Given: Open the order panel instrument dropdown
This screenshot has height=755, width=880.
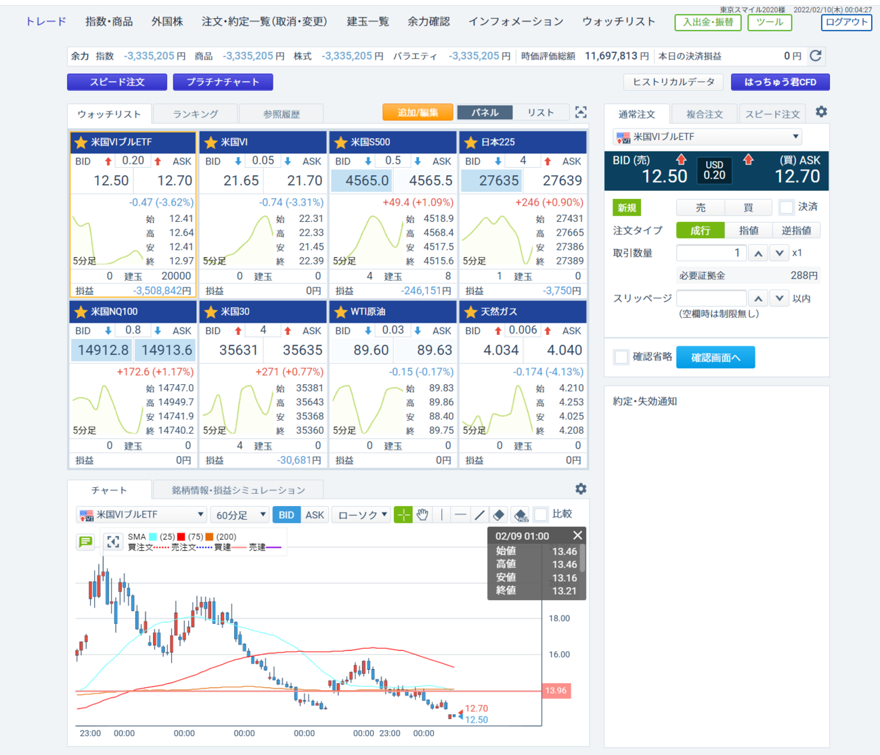Looking at the screenshot, I should point(707,137).
